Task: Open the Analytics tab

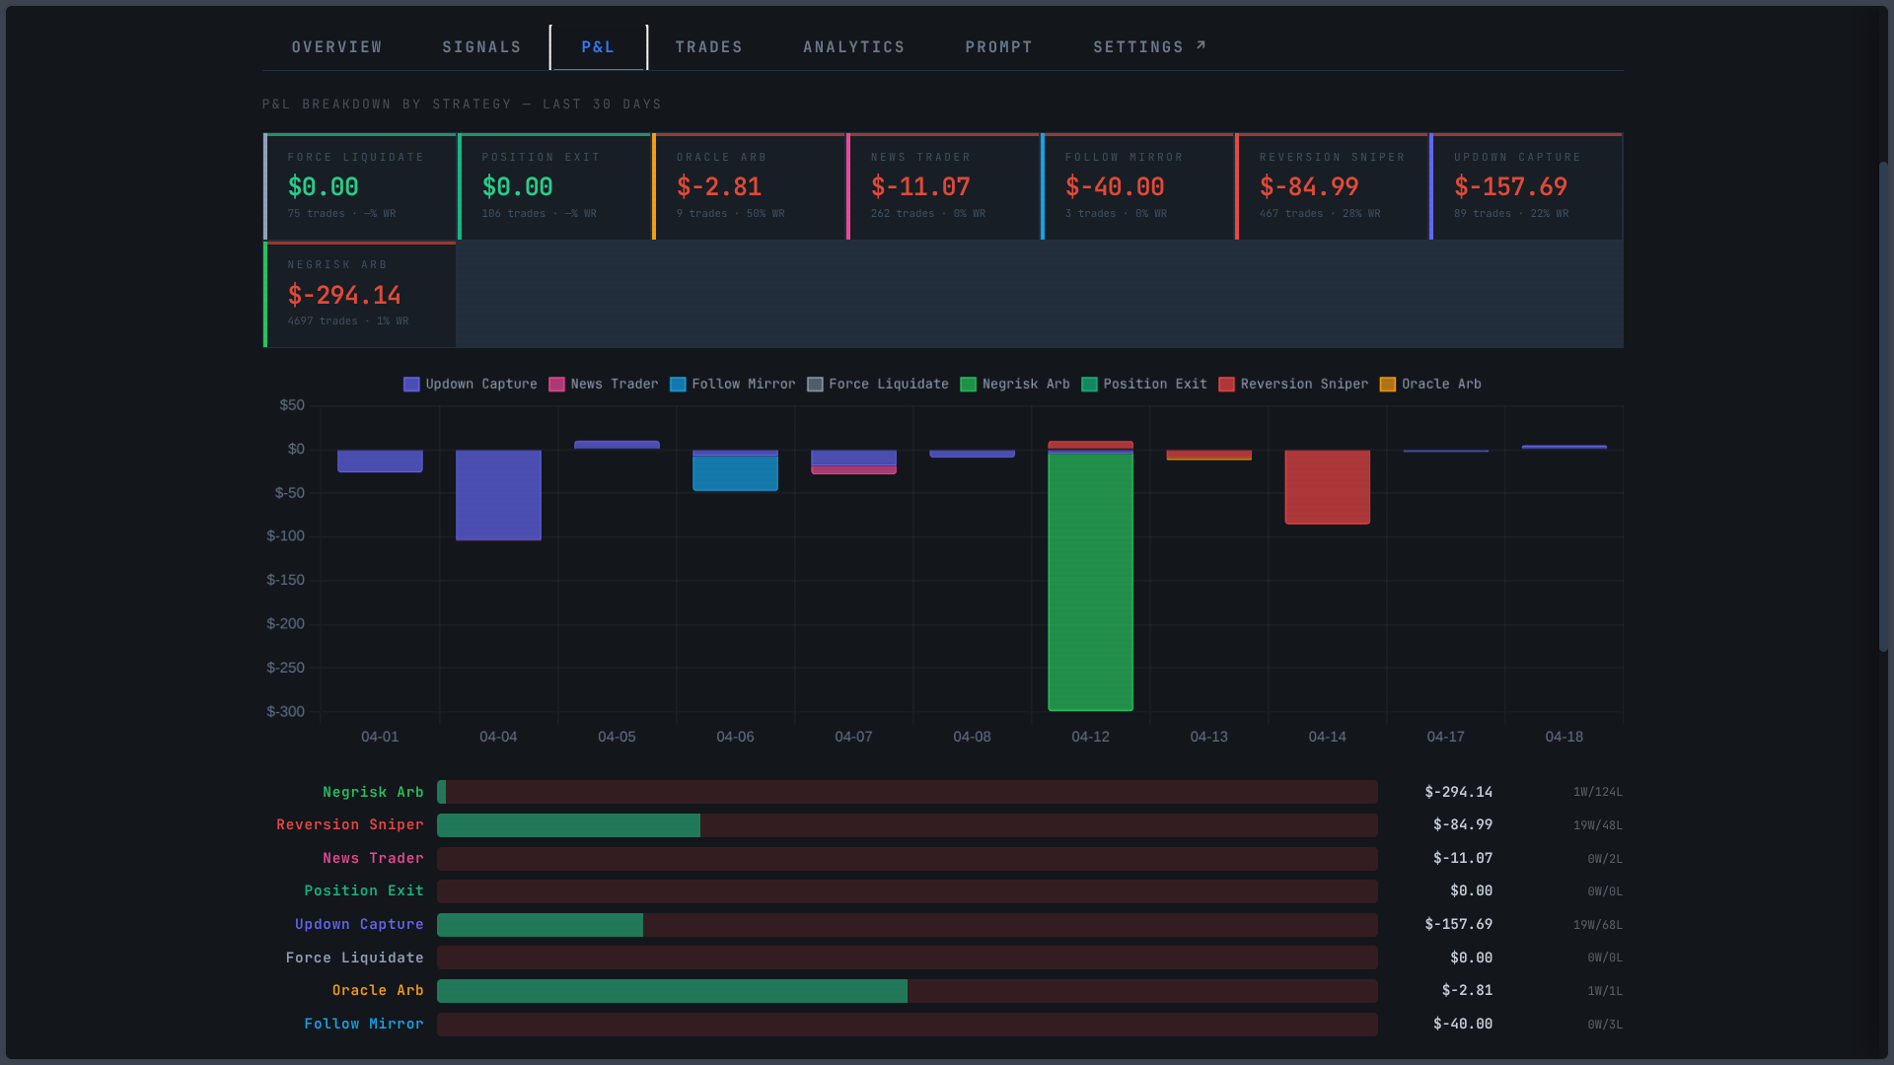Action: click(x=853, y=47)
